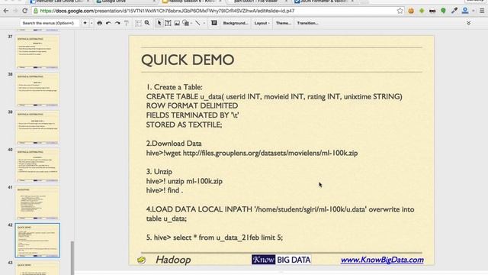The height and width of the screenshot is (275, 488).
Task: Click the new slide plus icon
Action: (x=85, y=23)
